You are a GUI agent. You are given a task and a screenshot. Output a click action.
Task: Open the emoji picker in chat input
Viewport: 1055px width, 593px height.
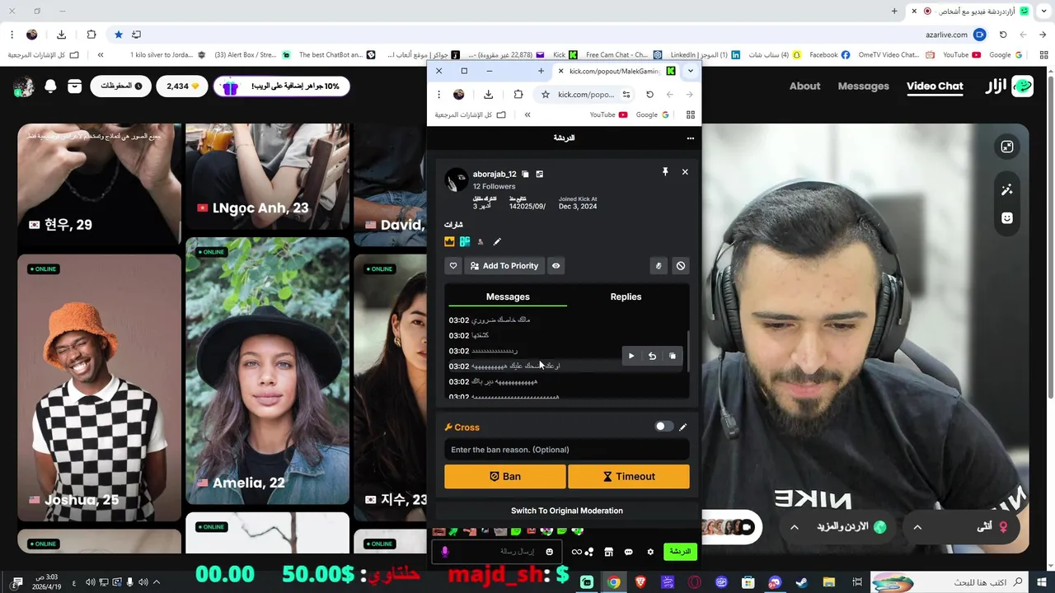pos(550,552)
